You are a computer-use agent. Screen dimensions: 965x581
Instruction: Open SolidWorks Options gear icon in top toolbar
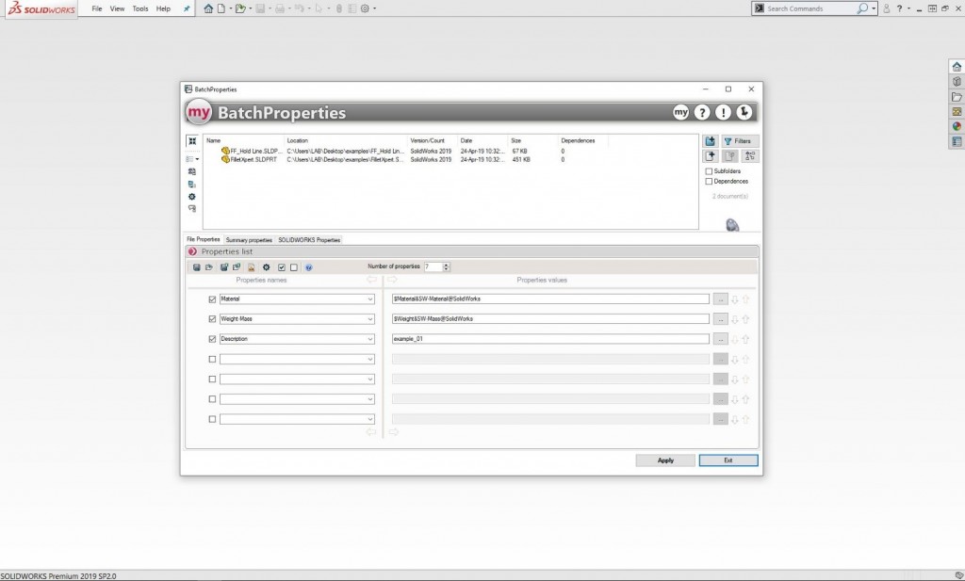point(365,8)
